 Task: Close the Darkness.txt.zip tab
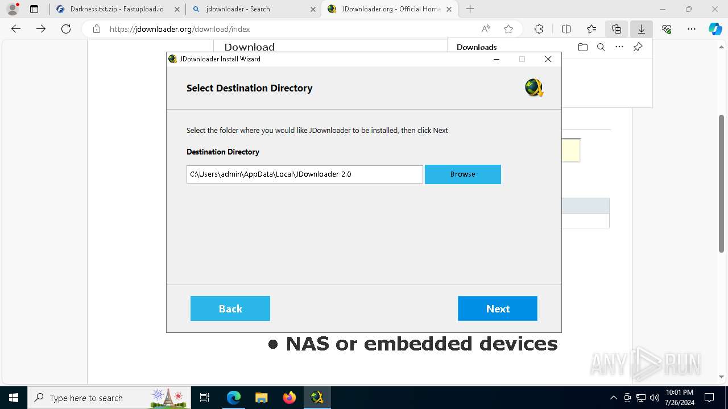pos(177,9)
